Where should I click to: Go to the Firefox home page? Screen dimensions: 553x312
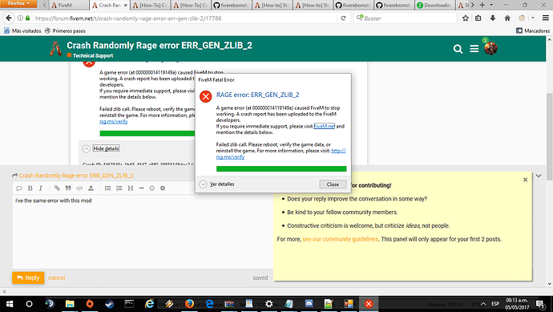[x=507, y=18]
